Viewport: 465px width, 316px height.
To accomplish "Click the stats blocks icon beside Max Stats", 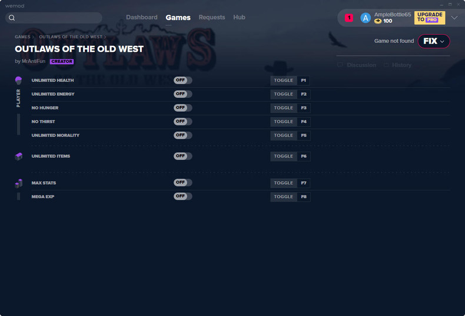I will [x=19, y=183].
